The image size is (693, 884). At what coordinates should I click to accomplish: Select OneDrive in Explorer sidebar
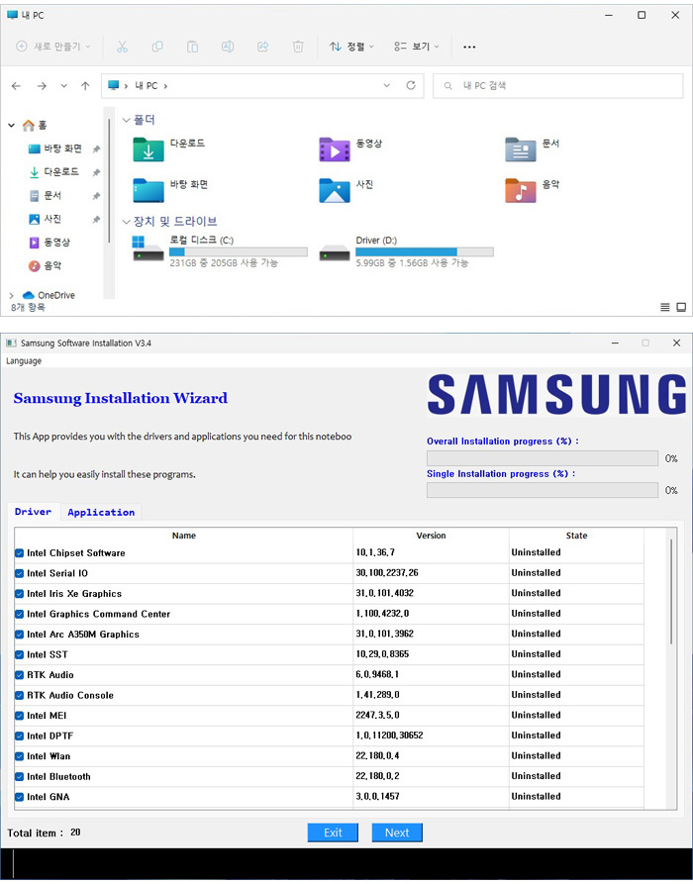coord(49,295)
